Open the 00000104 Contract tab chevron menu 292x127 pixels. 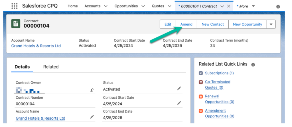coord(222,6)
